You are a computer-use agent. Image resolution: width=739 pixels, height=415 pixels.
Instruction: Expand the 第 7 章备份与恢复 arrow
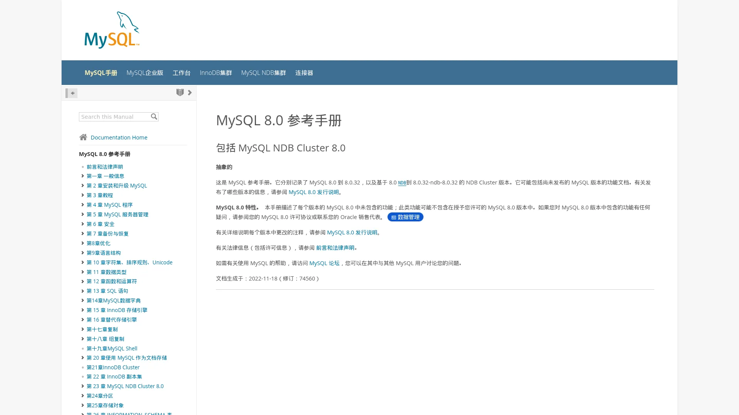tap(82, 234)
